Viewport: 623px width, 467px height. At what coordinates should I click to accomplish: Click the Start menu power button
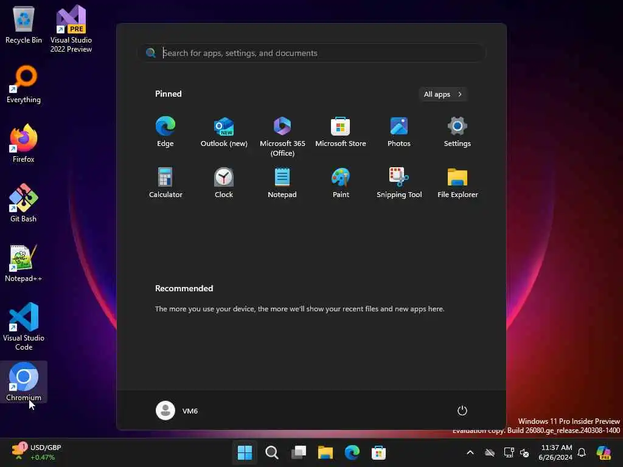(x=462, y=410)
